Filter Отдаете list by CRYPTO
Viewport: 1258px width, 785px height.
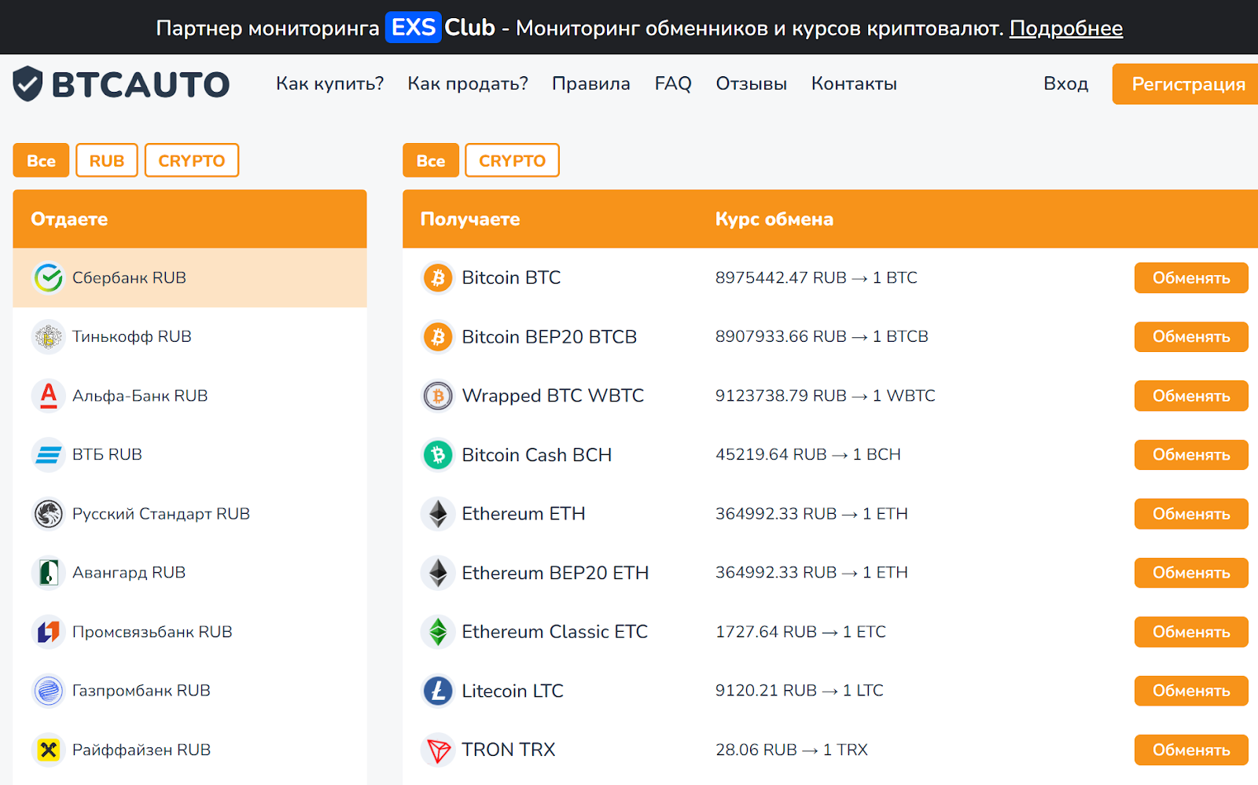coord(192,160)
